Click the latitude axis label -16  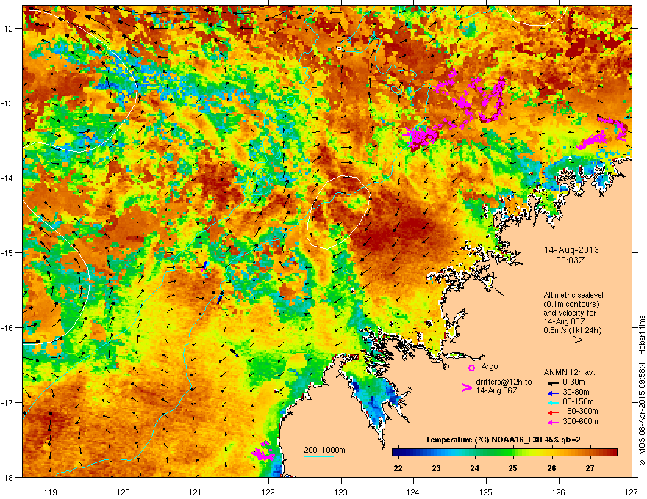8,328
